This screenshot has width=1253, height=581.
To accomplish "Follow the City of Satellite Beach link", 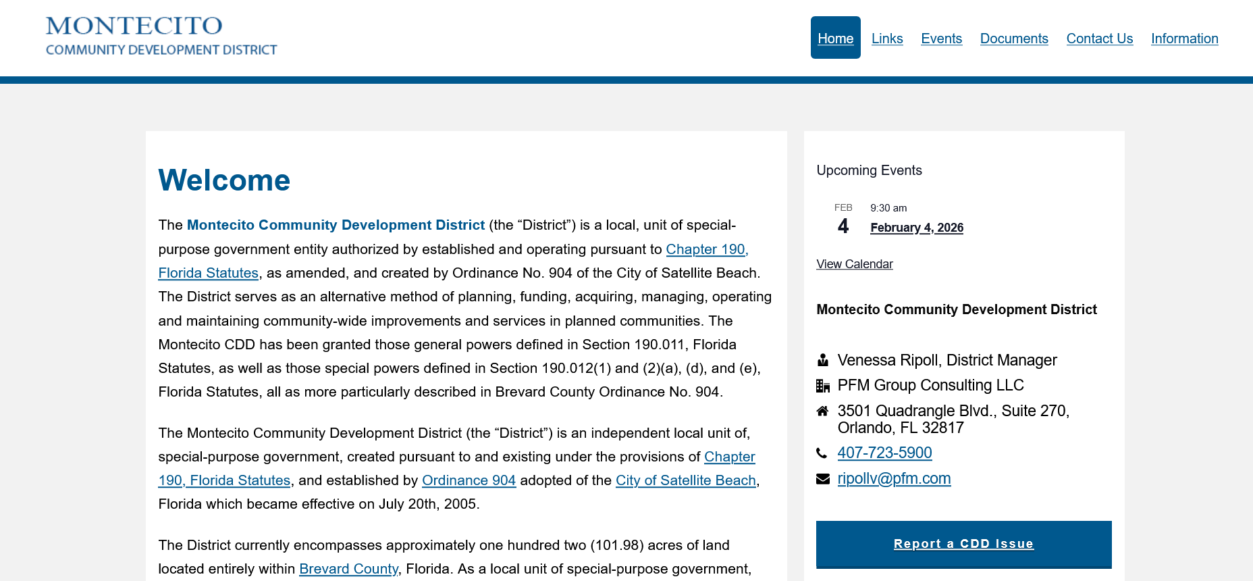I will click(x=685, y=480).
